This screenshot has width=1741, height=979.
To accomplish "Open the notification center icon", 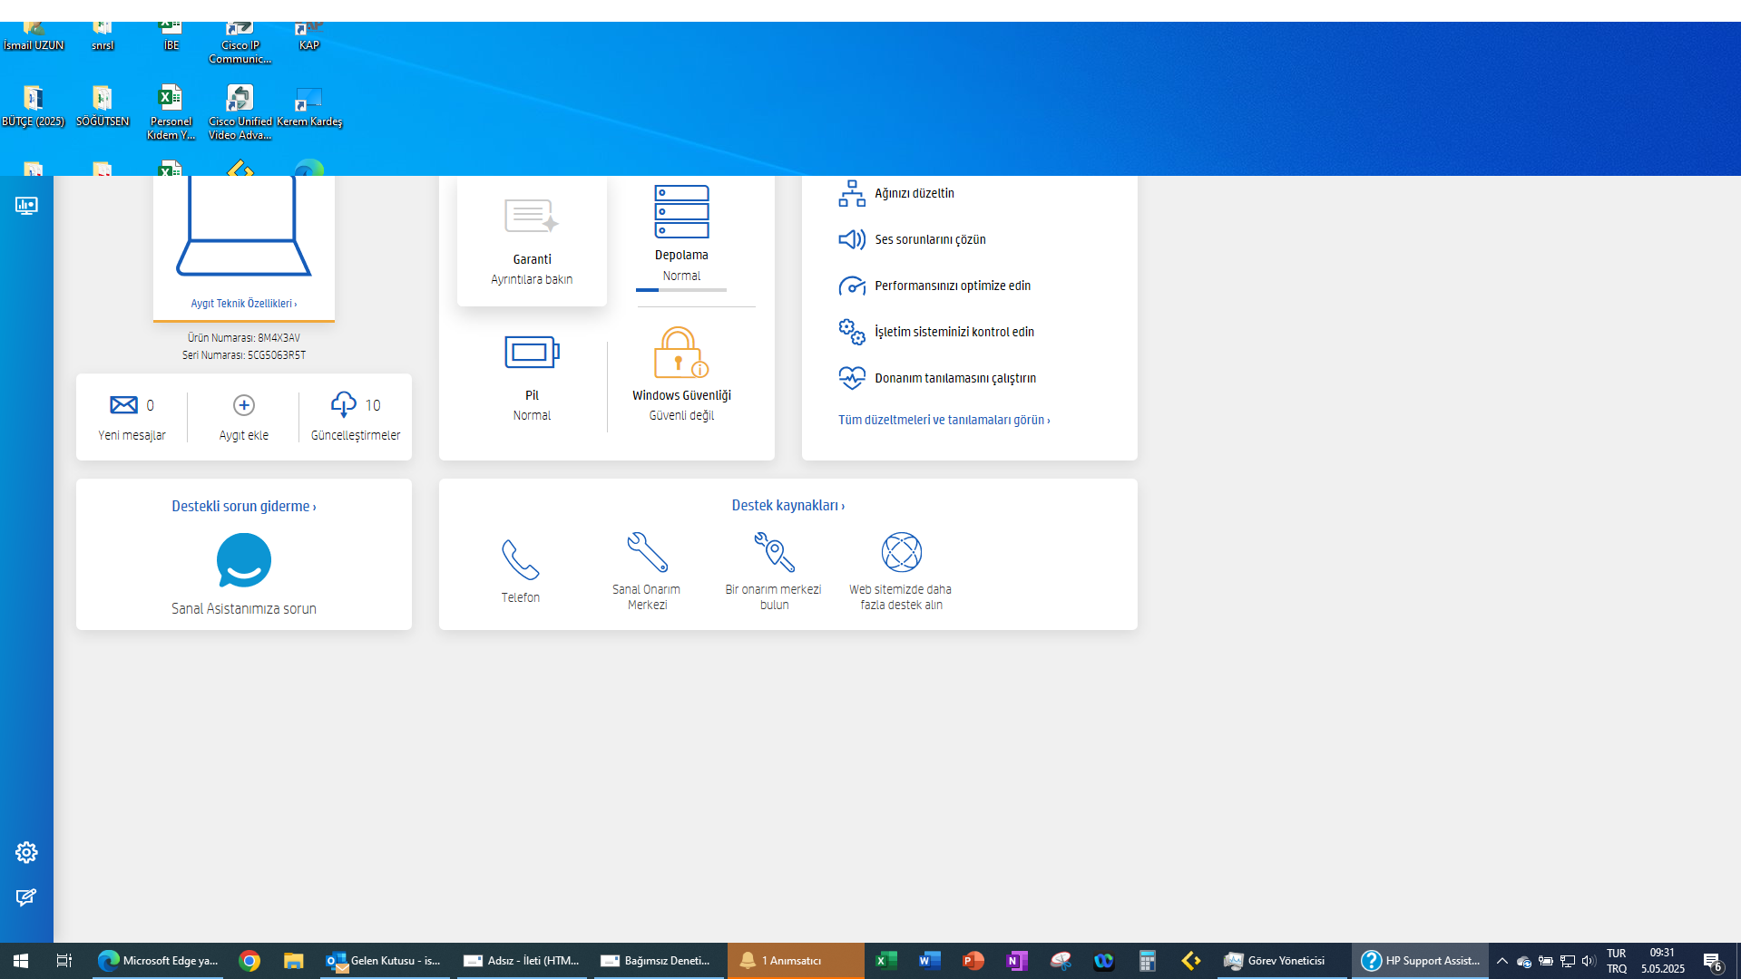I will pos(1713,961).
